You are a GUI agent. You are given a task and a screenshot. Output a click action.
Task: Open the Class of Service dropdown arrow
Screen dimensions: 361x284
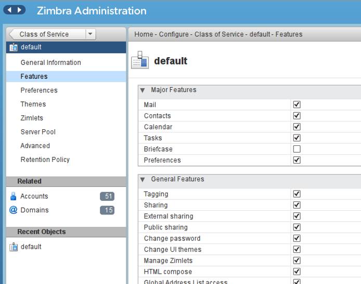coord(91,34)
